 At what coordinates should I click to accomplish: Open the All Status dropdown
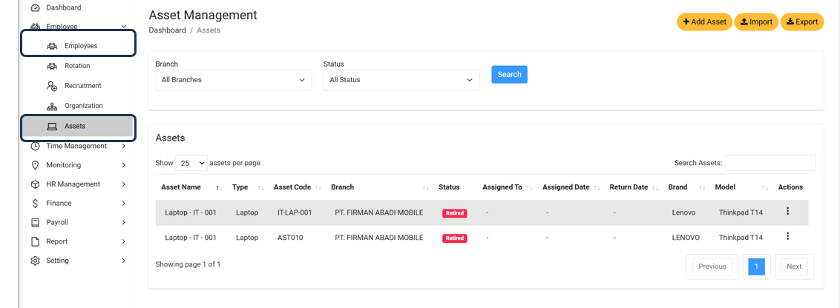point(401,80)
